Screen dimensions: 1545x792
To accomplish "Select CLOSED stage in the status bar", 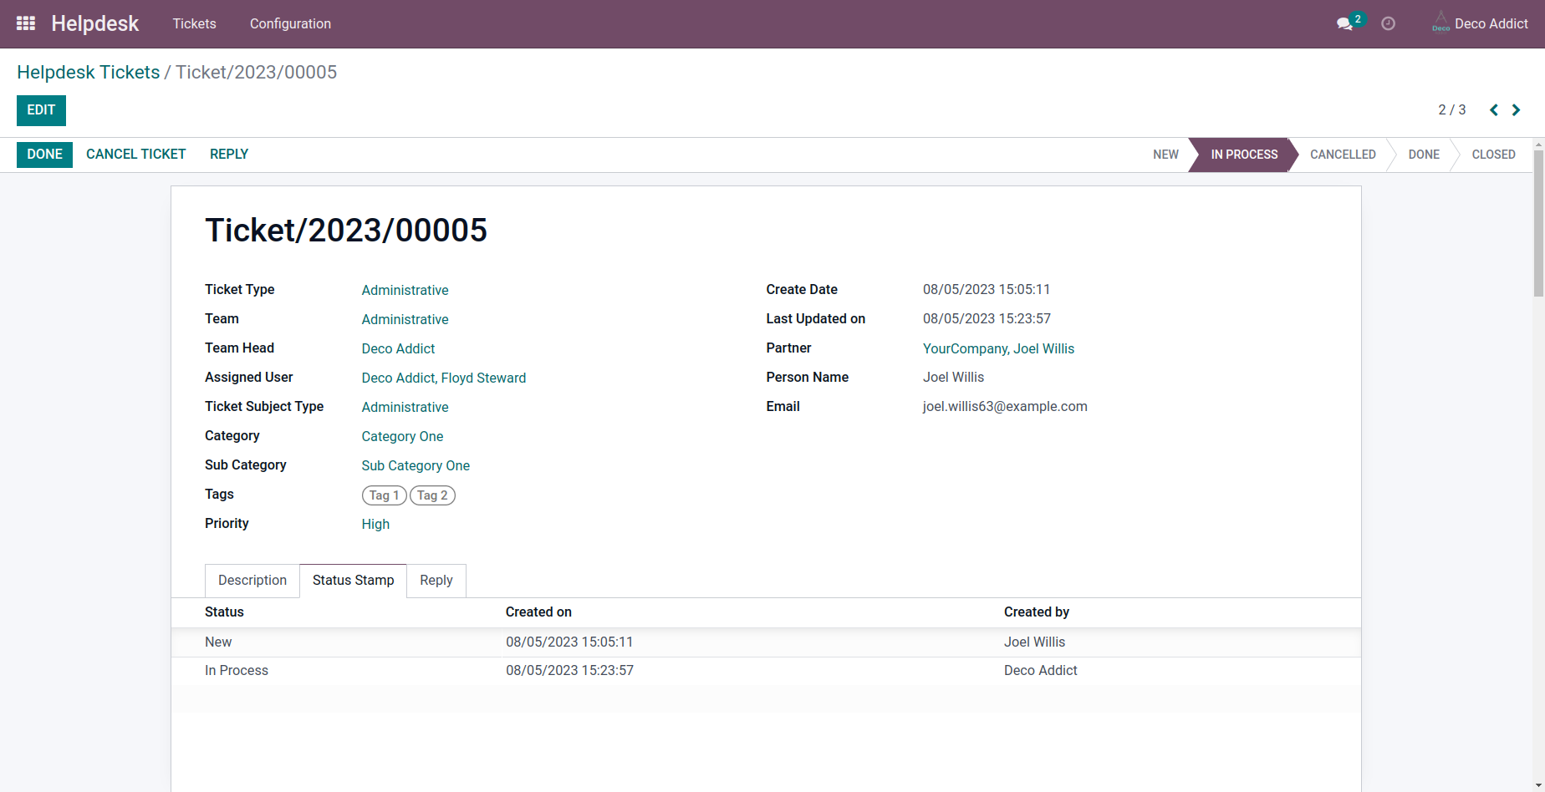I will click(1493, 155).
